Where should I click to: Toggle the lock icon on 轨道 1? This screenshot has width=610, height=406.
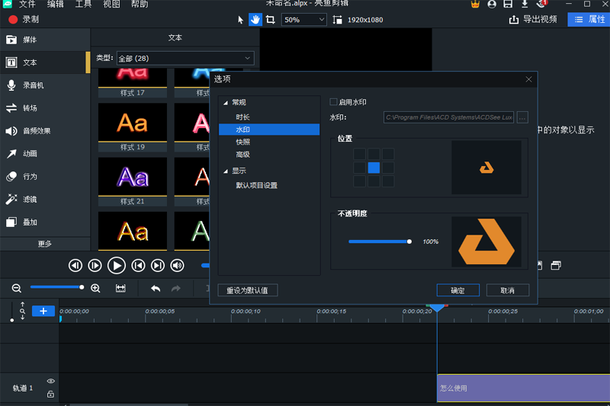50,394
